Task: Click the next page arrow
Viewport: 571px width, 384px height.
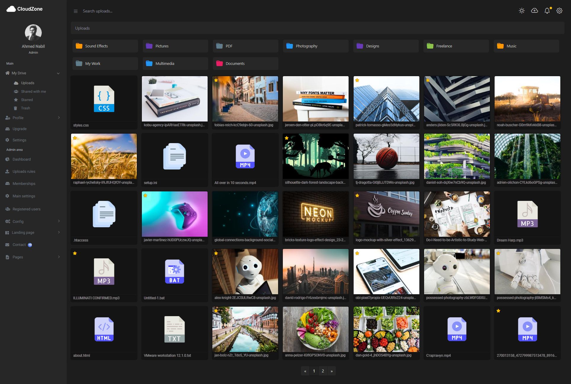Action: click(331, 371)
